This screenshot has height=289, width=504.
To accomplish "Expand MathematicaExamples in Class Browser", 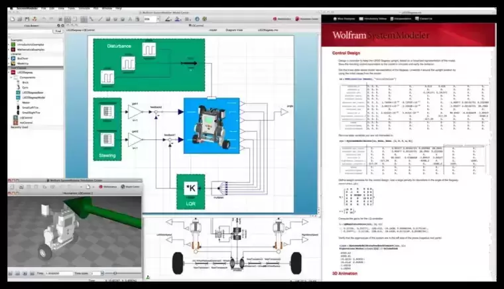I will 9,50.
